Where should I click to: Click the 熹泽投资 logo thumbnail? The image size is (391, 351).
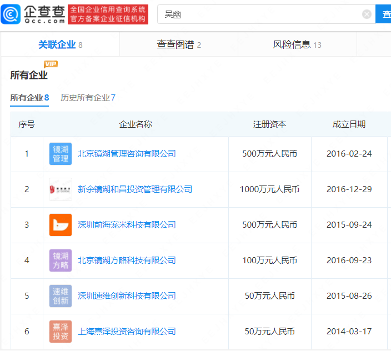click(x=61, y=332)
